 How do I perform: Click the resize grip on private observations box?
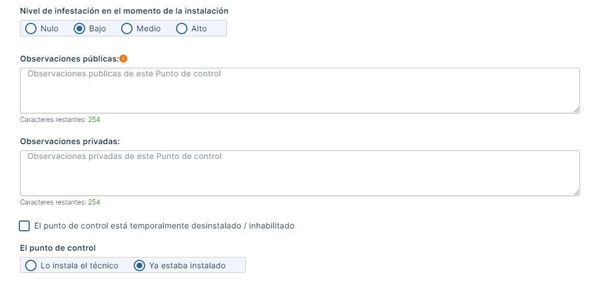(577, 192)
